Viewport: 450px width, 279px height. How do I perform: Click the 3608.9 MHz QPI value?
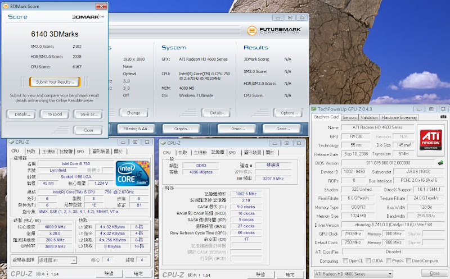pos(55,246)
